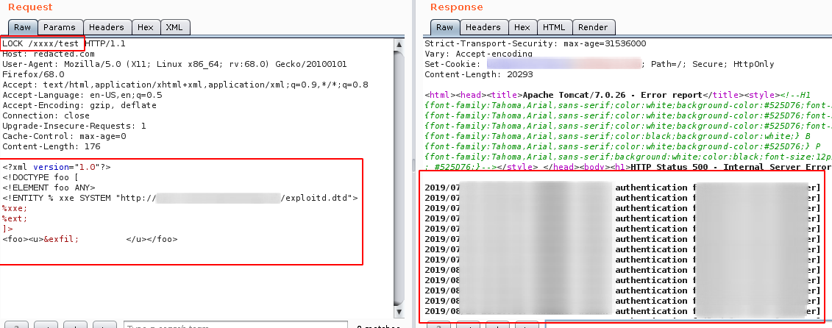Click the 'Cache-Control: max-age=0' line
This screenshot has width=832, height=328.
[64, 136]
